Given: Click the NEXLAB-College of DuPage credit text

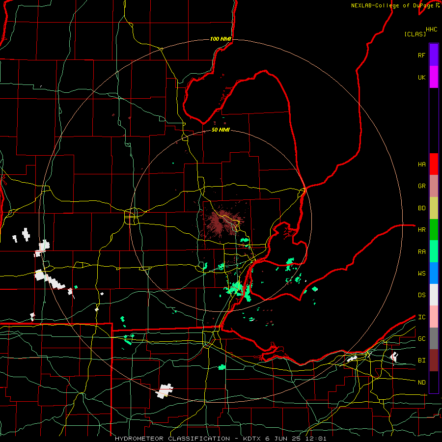Looking at the screenshot, I should (x=395, y=5).
